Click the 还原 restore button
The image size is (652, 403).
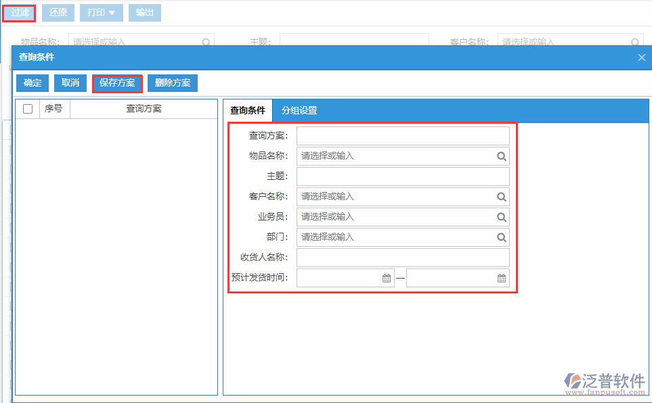click(58, 12)
